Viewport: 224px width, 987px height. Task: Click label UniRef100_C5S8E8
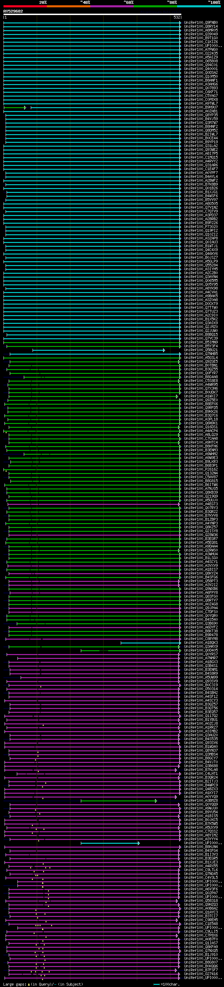coord(201,381)
